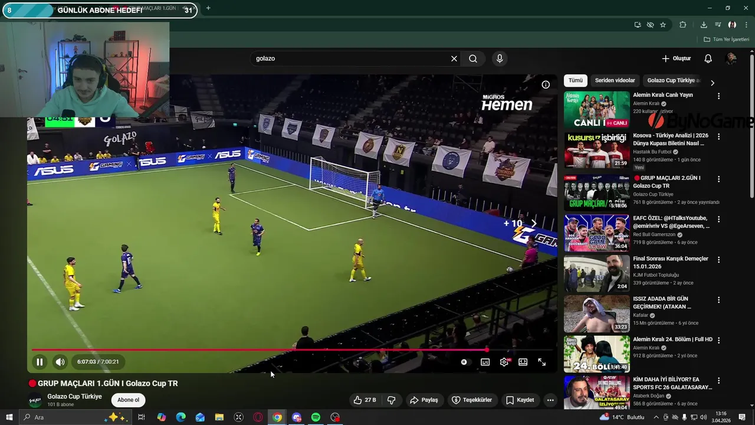Click the Paylaş share button

(424, 400)
